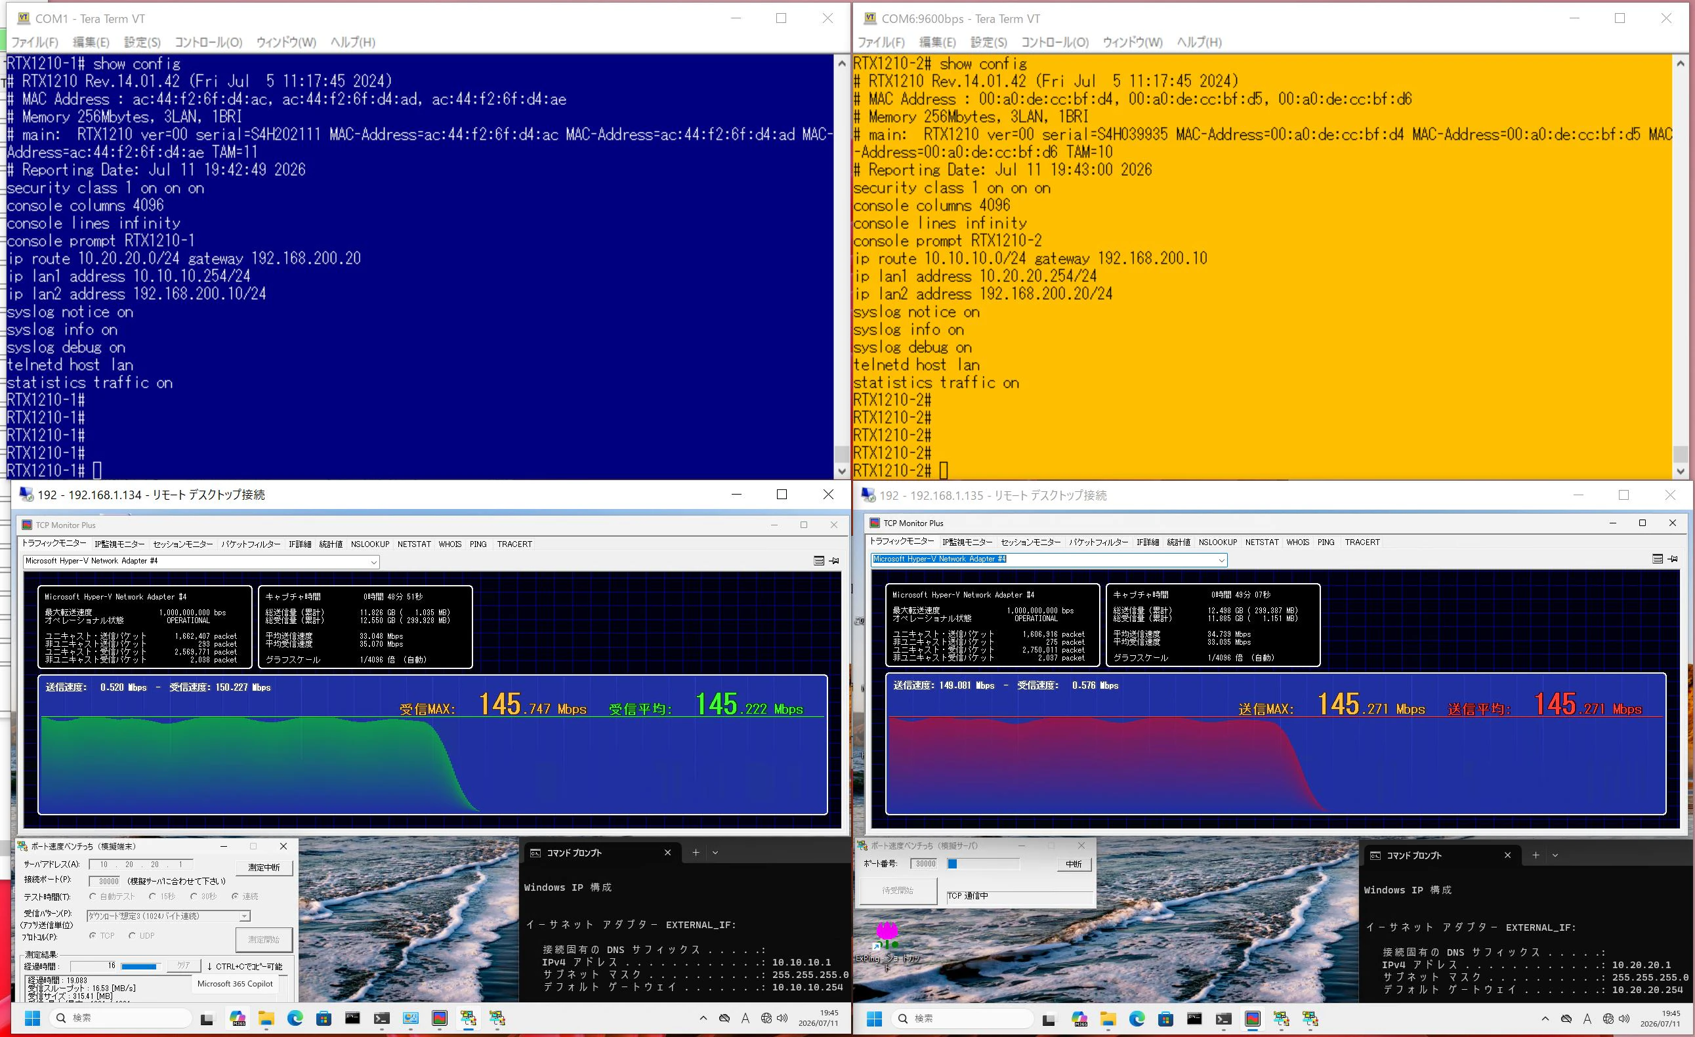Click the サーバアドレス IP address field

[x=141, y=864]
